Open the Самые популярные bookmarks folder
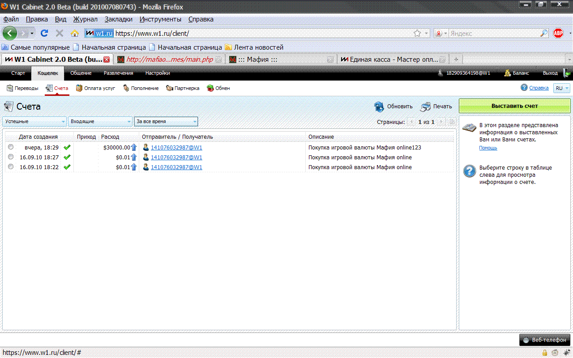 click(x=36, y=47)
